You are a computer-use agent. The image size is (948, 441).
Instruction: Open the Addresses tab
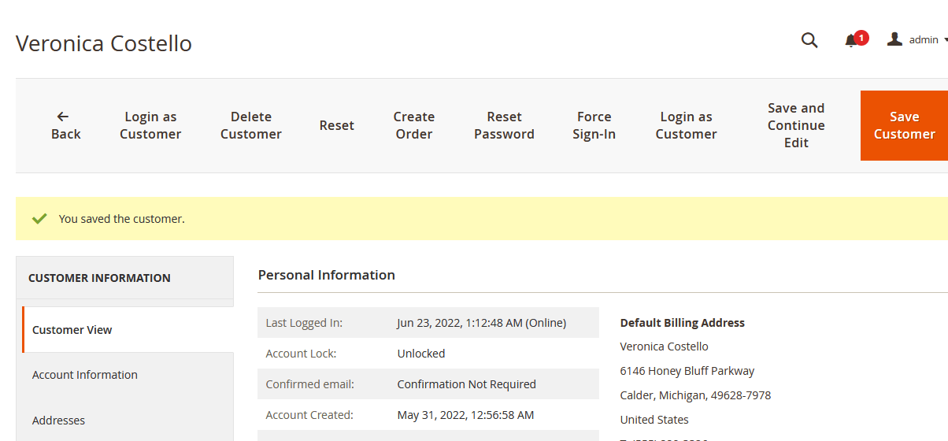tap(58, 421)
